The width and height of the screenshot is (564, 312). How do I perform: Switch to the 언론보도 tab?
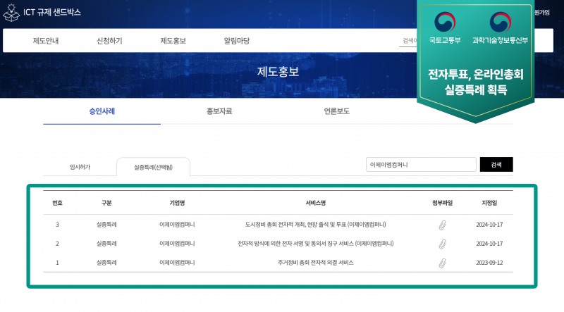pyautogui.click(x=337, y=111)
